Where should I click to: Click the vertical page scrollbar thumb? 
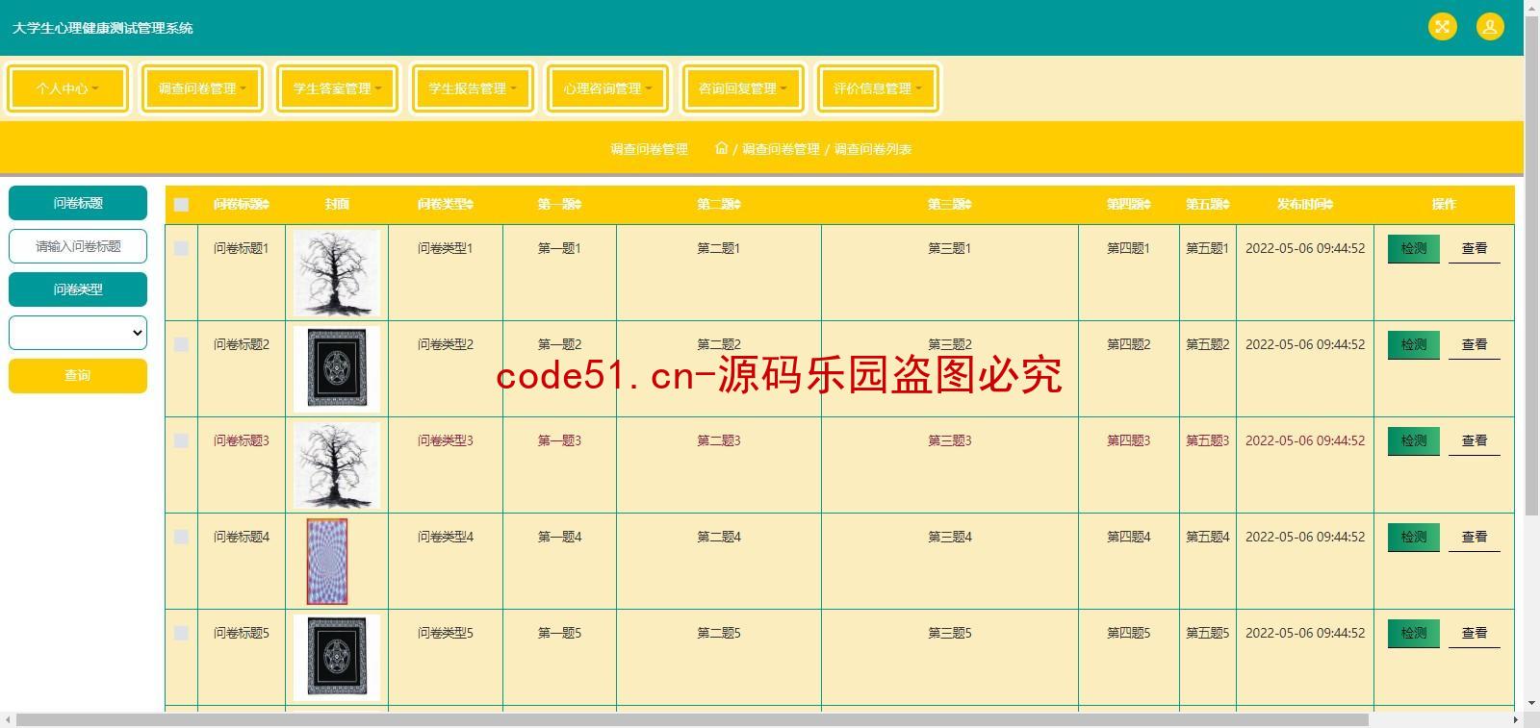1531,264
